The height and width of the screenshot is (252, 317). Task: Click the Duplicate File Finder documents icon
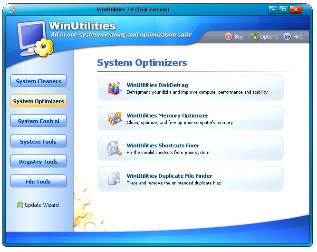click(x=114, y=178)
